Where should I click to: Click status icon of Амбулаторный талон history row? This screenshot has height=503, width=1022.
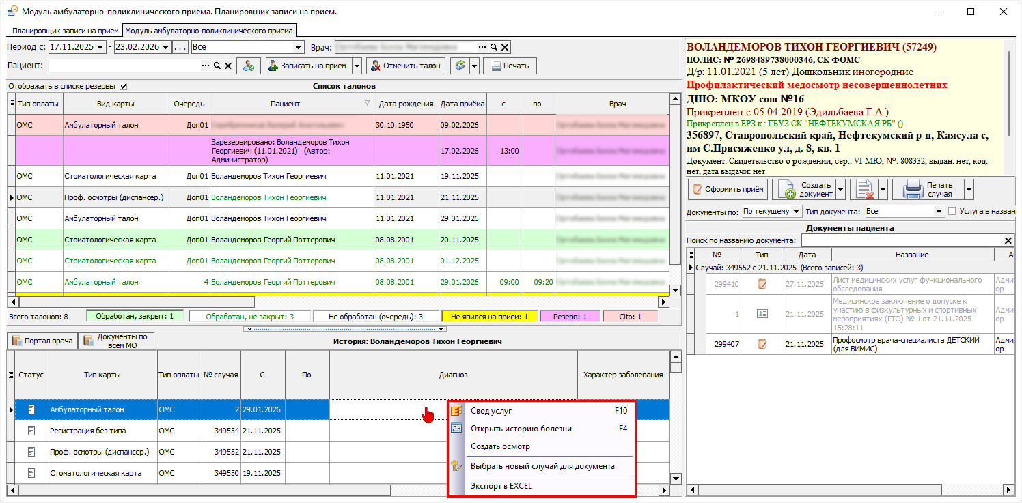[31, 409]
